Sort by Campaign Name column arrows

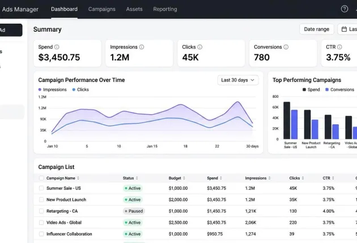pyautogui.click(x=78, y=178)
